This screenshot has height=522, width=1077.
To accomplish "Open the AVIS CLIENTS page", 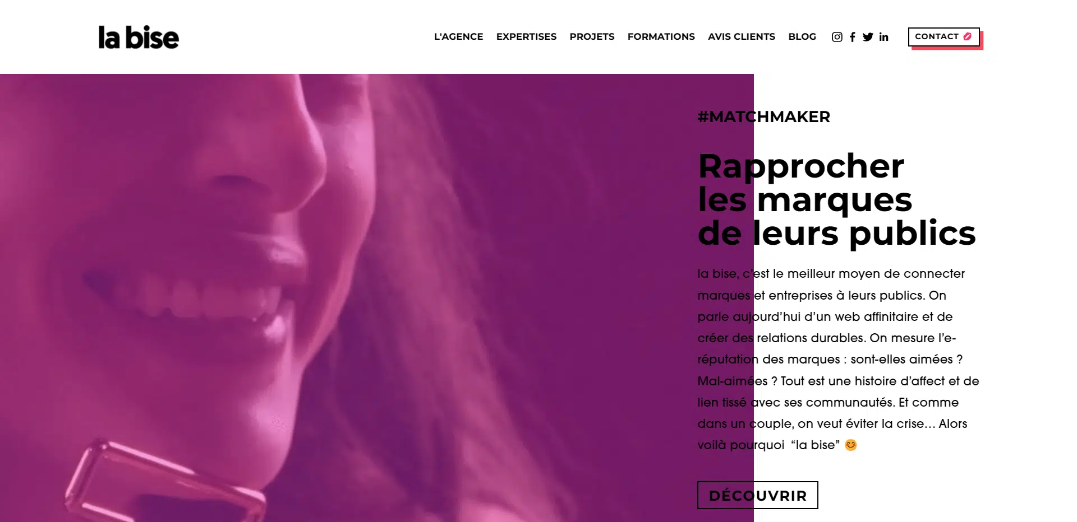I will [741, 36].
